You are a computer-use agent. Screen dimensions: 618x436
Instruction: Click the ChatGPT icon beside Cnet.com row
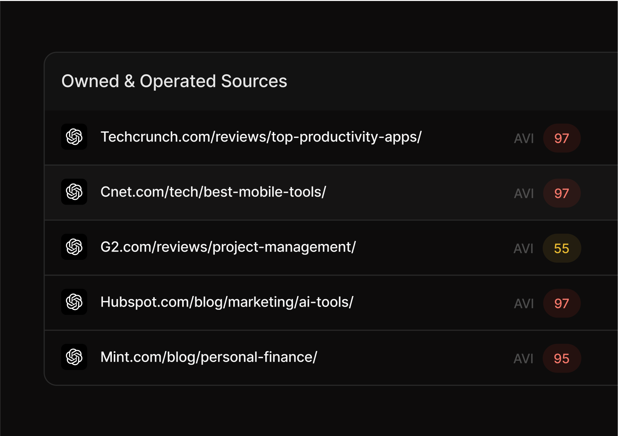tap(74, 192)
